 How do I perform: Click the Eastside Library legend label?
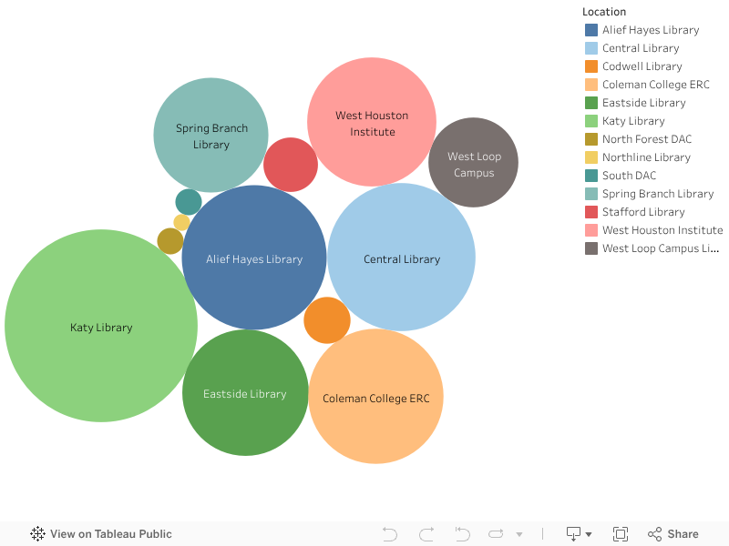644,103
